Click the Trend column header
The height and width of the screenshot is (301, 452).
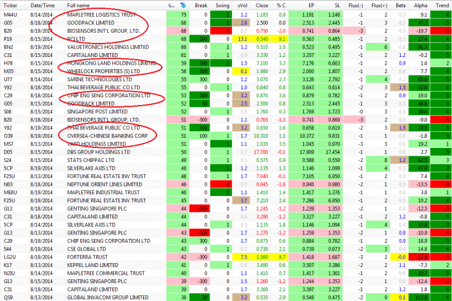[442, 5]
